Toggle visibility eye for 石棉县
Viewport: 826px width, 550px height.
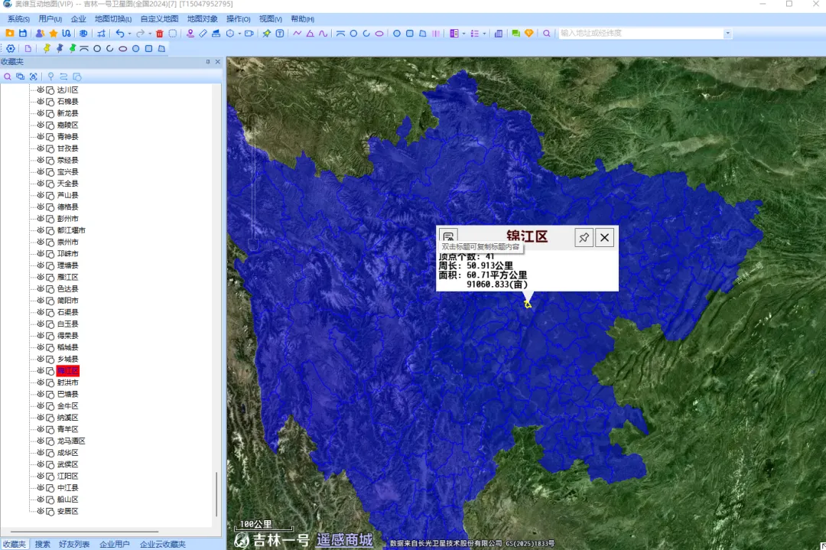coord(40,101)
